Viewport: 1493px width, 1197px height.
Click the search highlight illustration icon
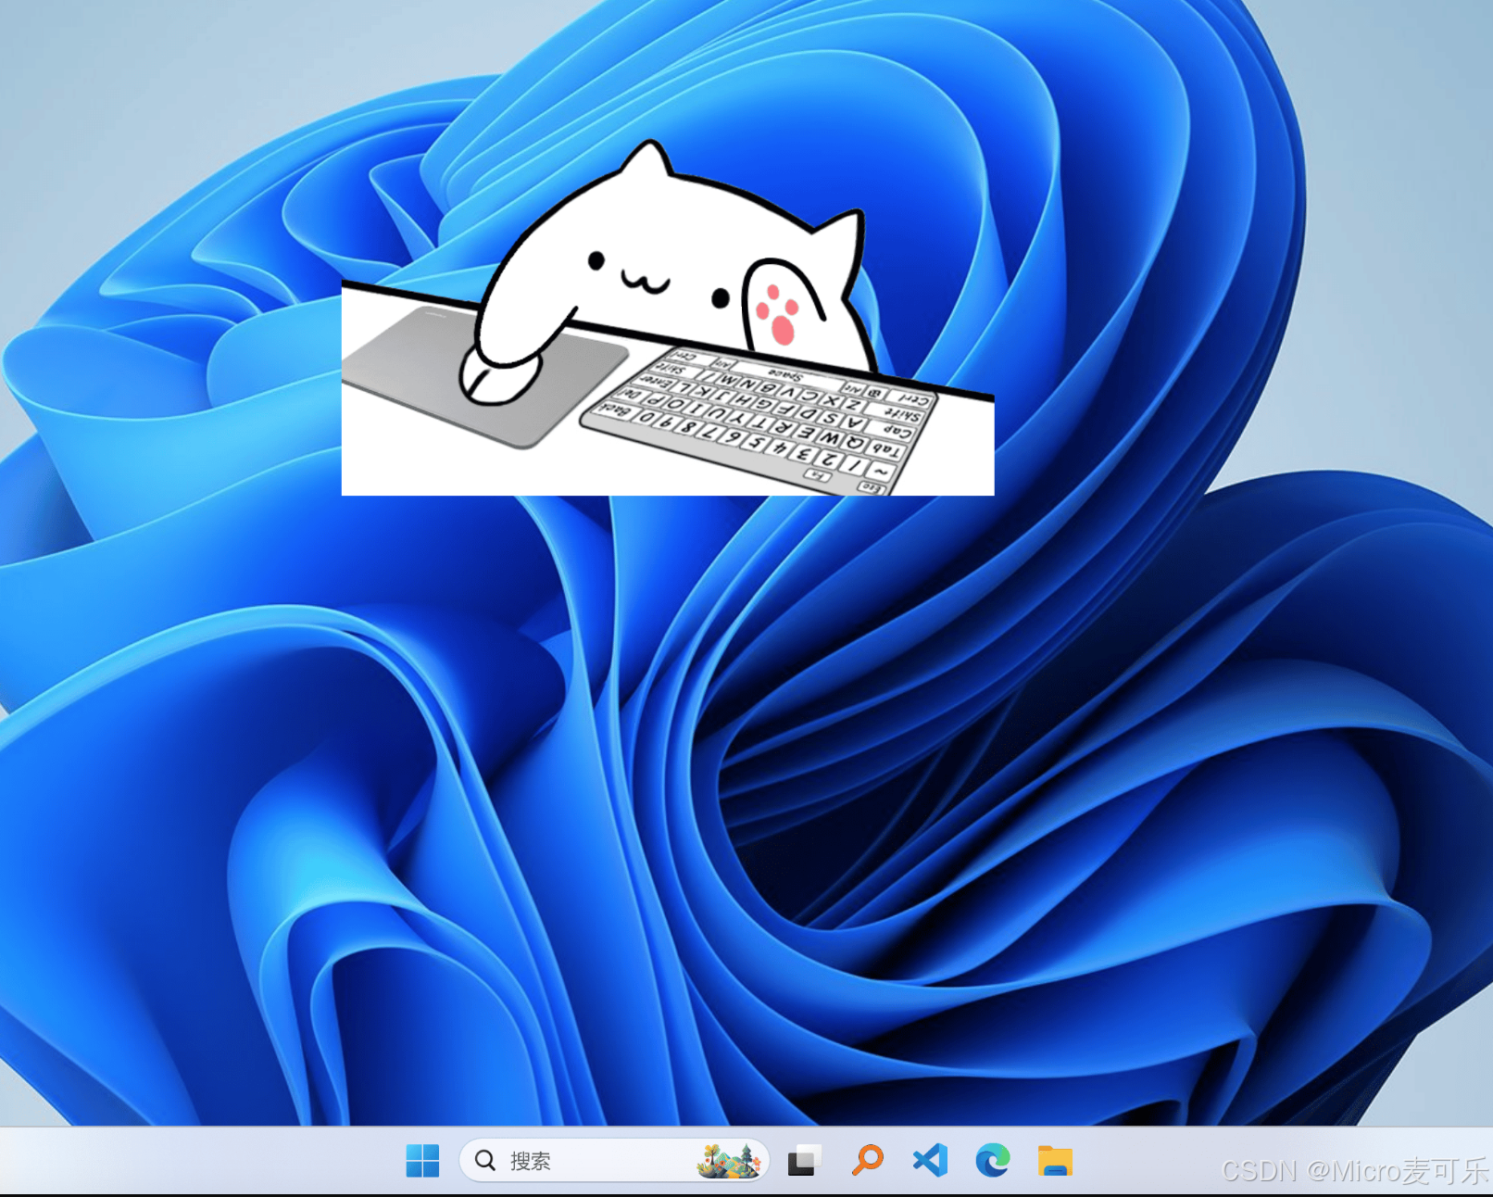(729, 1160)
